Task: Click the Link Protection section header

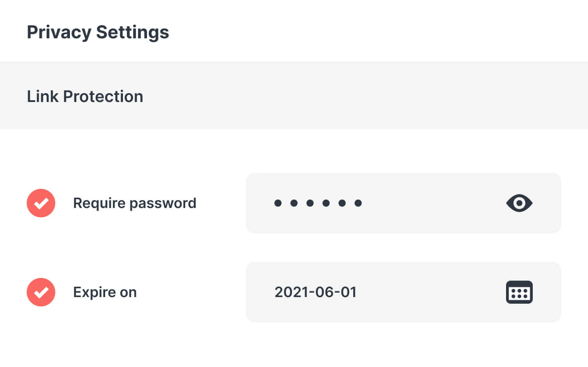Action: pyautogui.click(x=85, y=96)
